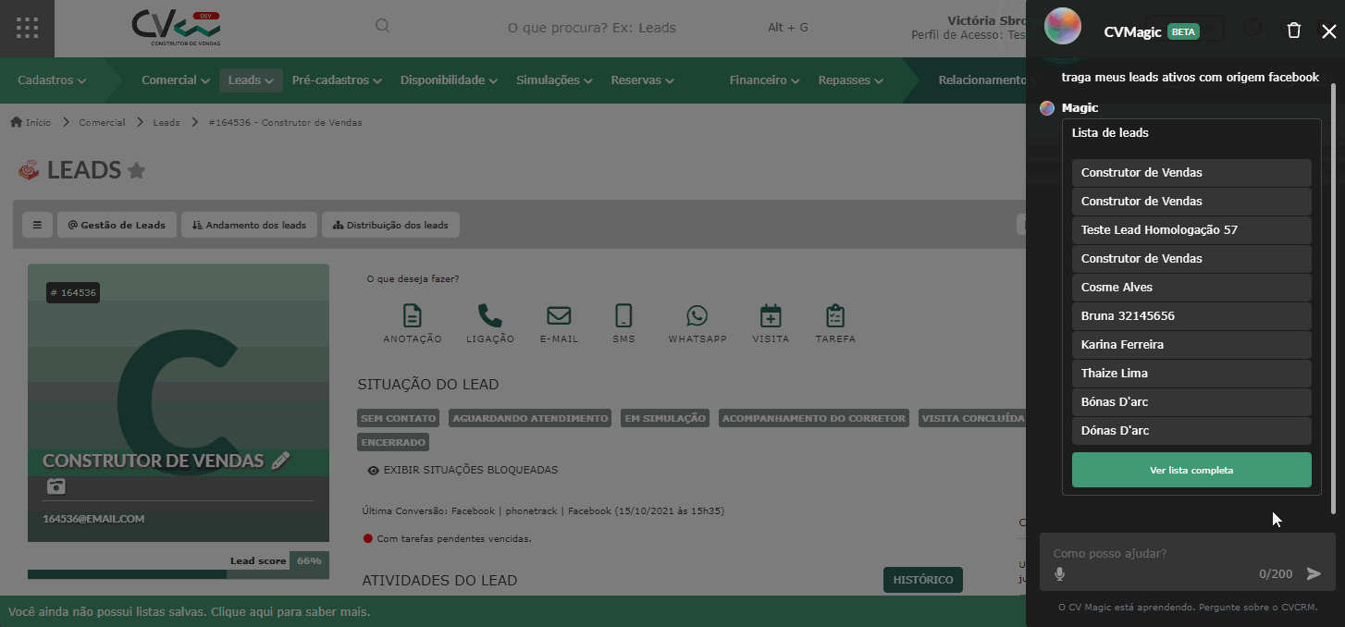Click the microphone icon in chat input
Viewport: 1345px width, 627px height.
click(1060, 574)
